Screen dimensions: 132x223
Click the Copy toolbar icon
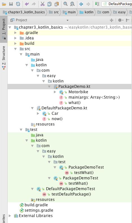point(49,4)
